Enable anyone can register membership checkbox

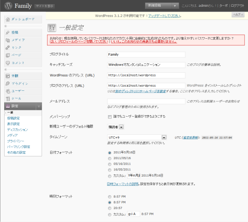(110, 117)
